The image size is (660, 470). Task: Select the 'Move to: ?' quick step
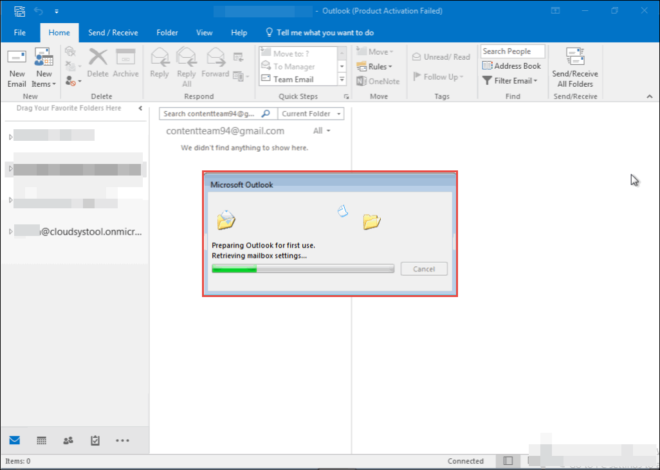coord(298,53)
